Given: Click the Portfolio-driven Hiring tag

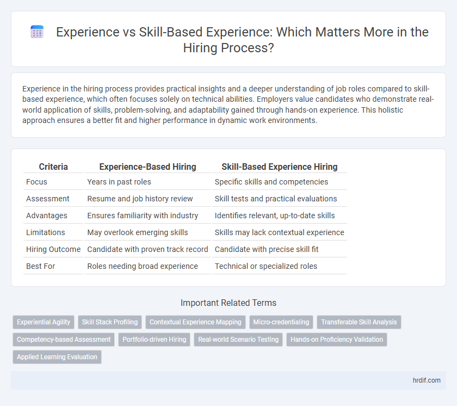Looking at the screenshot, I should pyautogui.click(x=154, y=340).
